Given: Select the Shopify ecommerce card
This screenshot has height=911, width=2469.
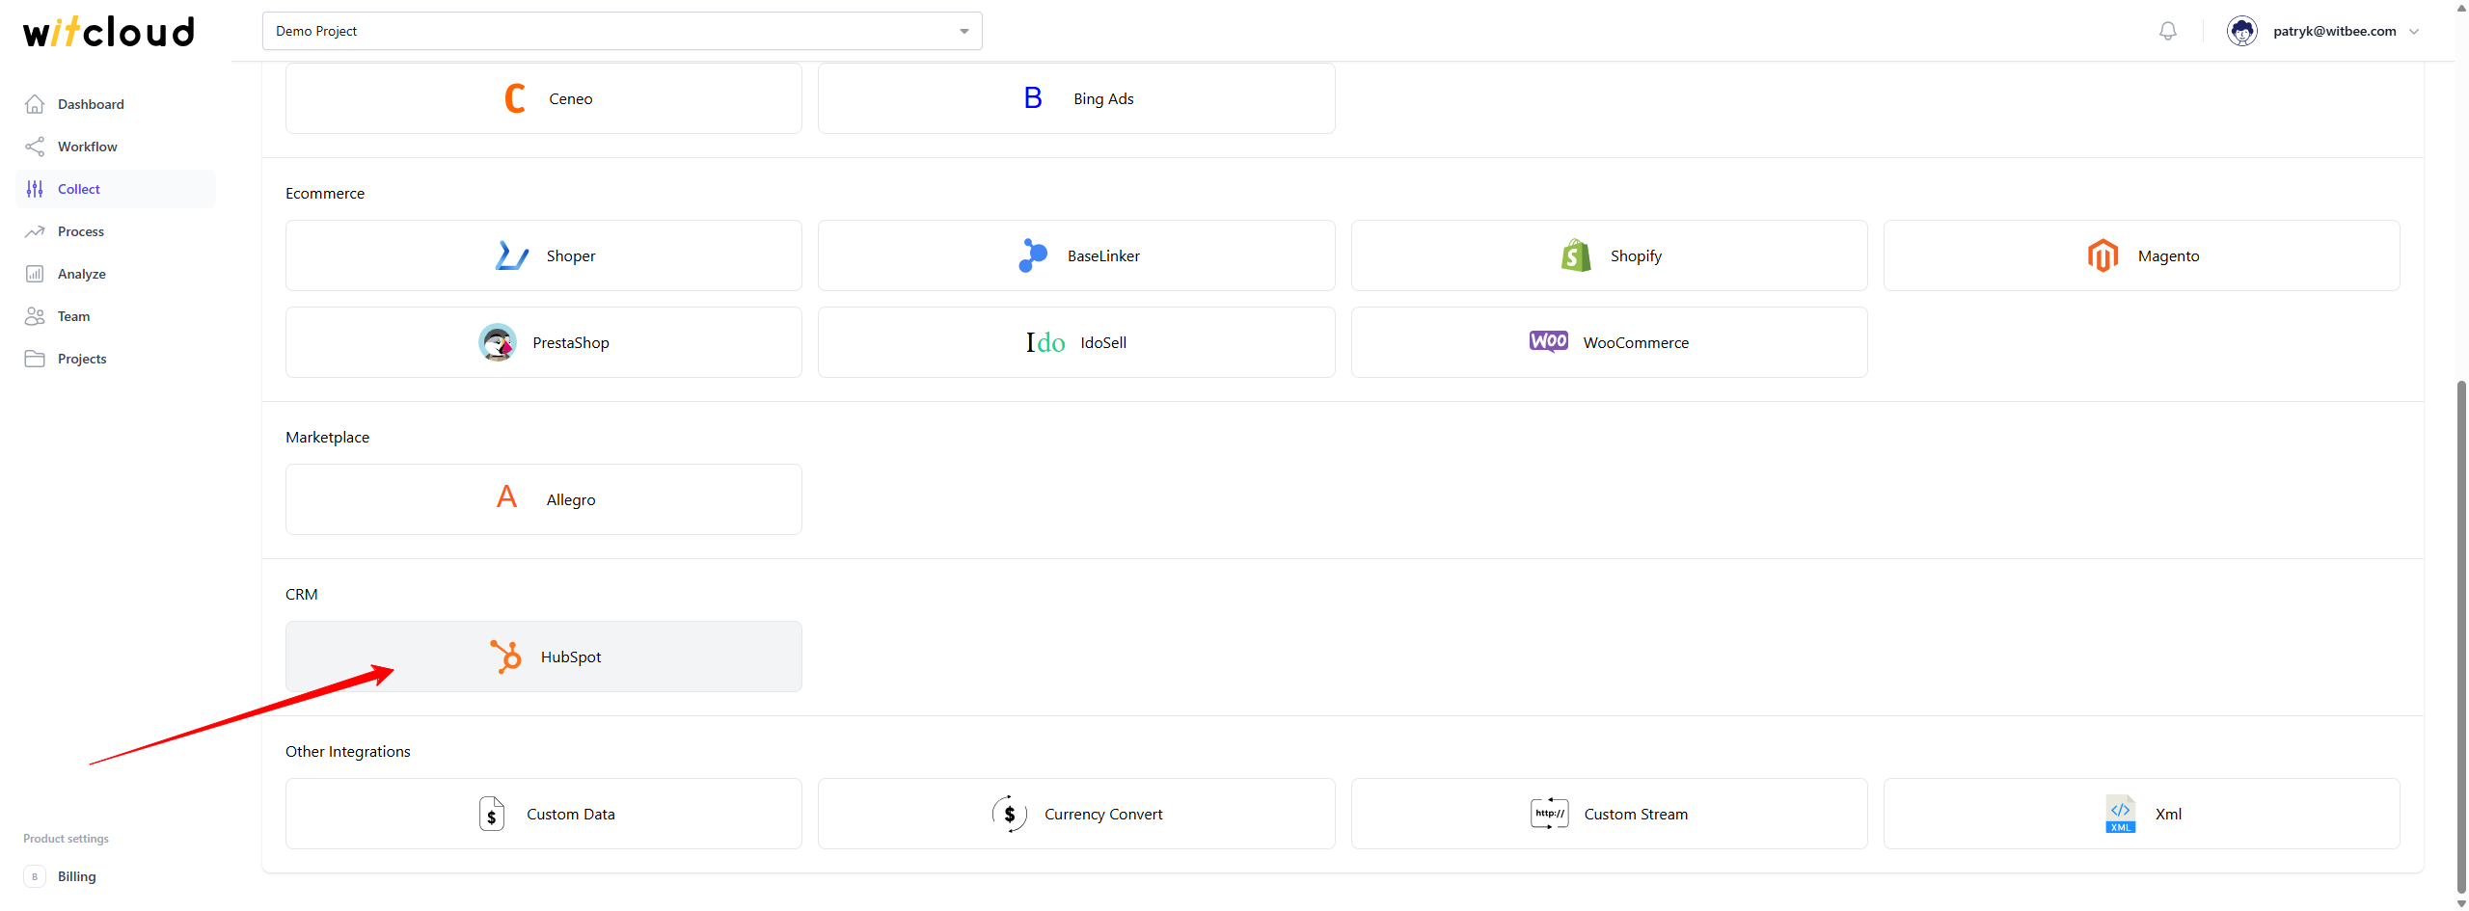Looking at the screenshot, I should point(1610,255).
